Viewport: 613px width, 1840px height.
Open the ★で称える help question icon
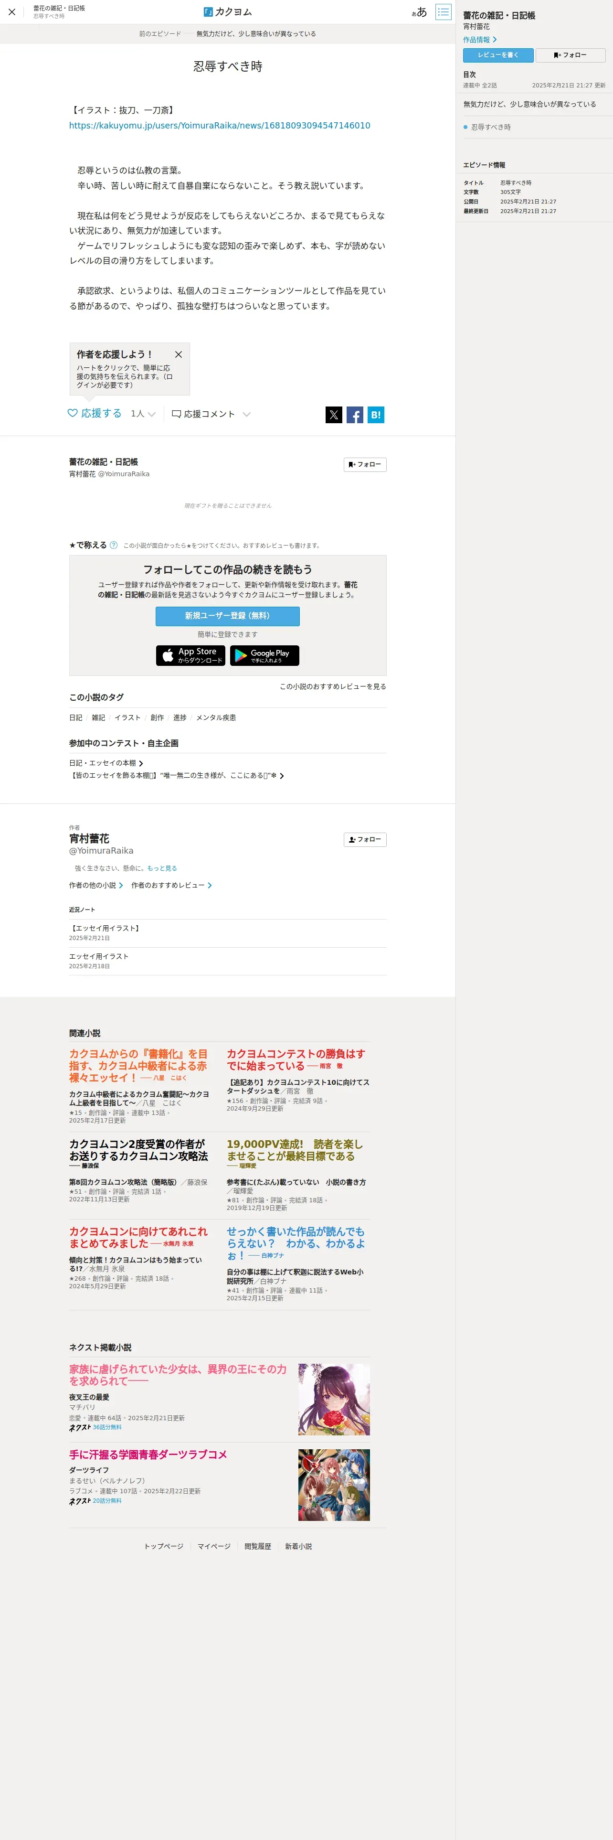[x=114, y=546]
